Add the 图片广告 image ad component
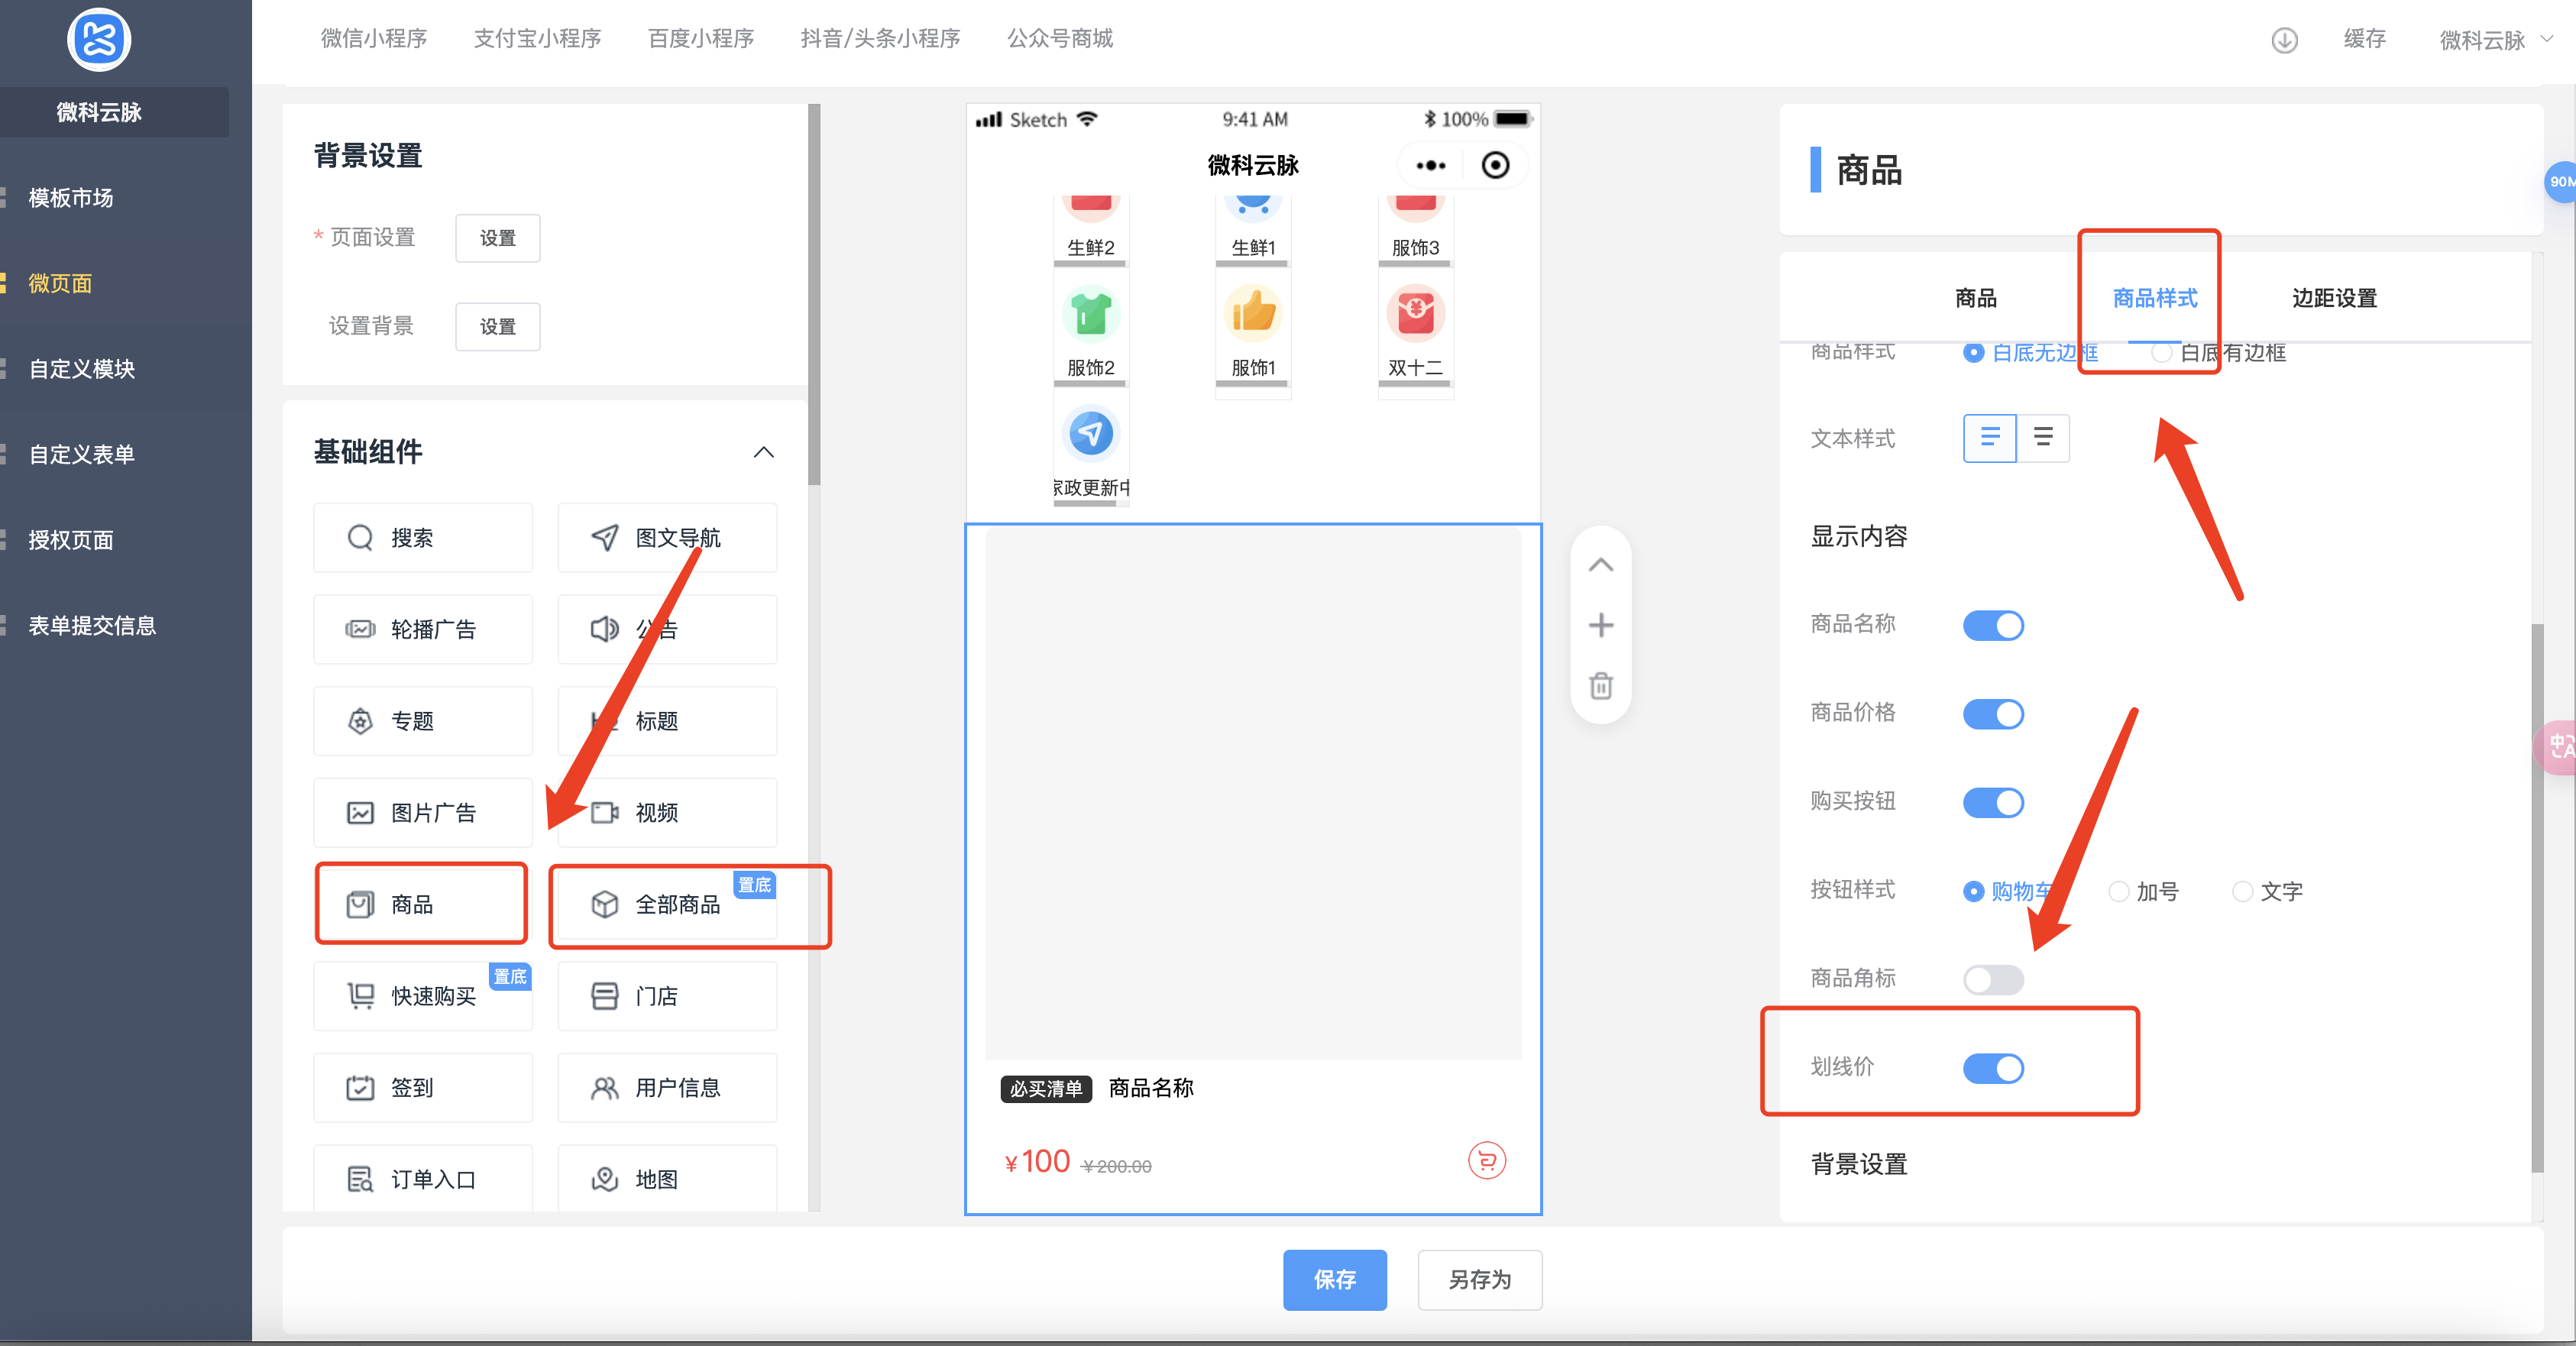The height and width of the screenshot is (1346, 2576). pyautogui.click(x=423, y=813)
